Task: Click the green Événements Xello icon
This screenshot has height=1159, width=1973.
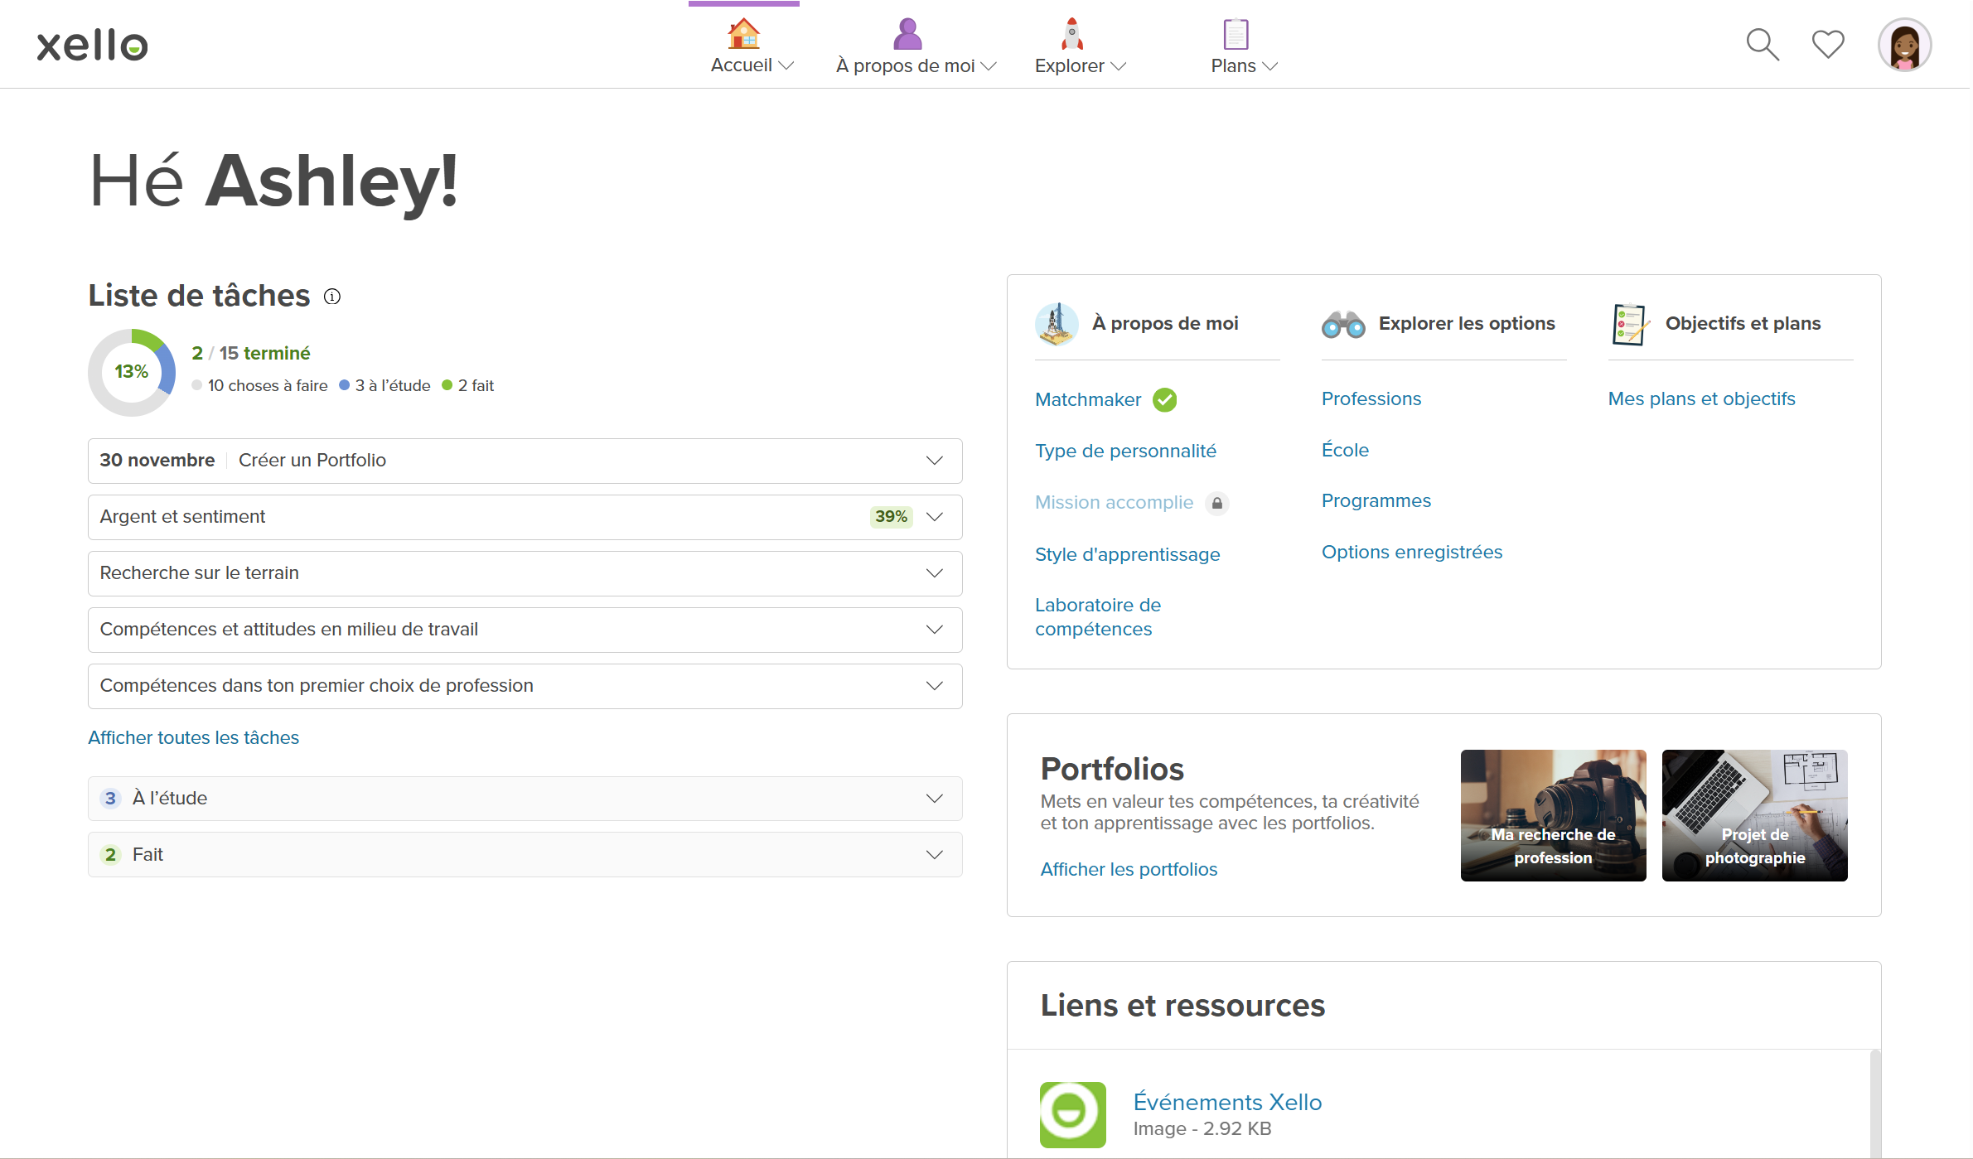Action: coord(1073,1114)
